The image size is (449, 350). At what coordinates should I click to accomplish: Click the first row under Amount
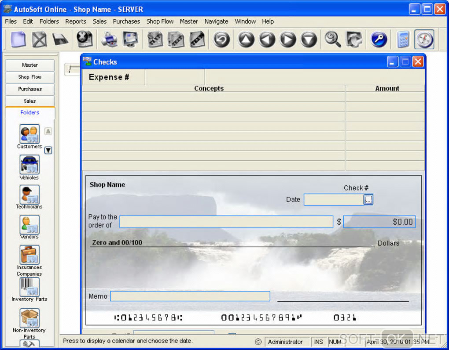pyautogui.click(x=385, y=97)
